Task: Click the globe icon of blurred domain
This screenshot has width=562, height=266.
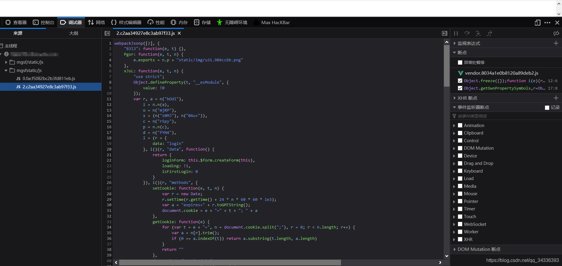Action: click(x=6, y=54)
